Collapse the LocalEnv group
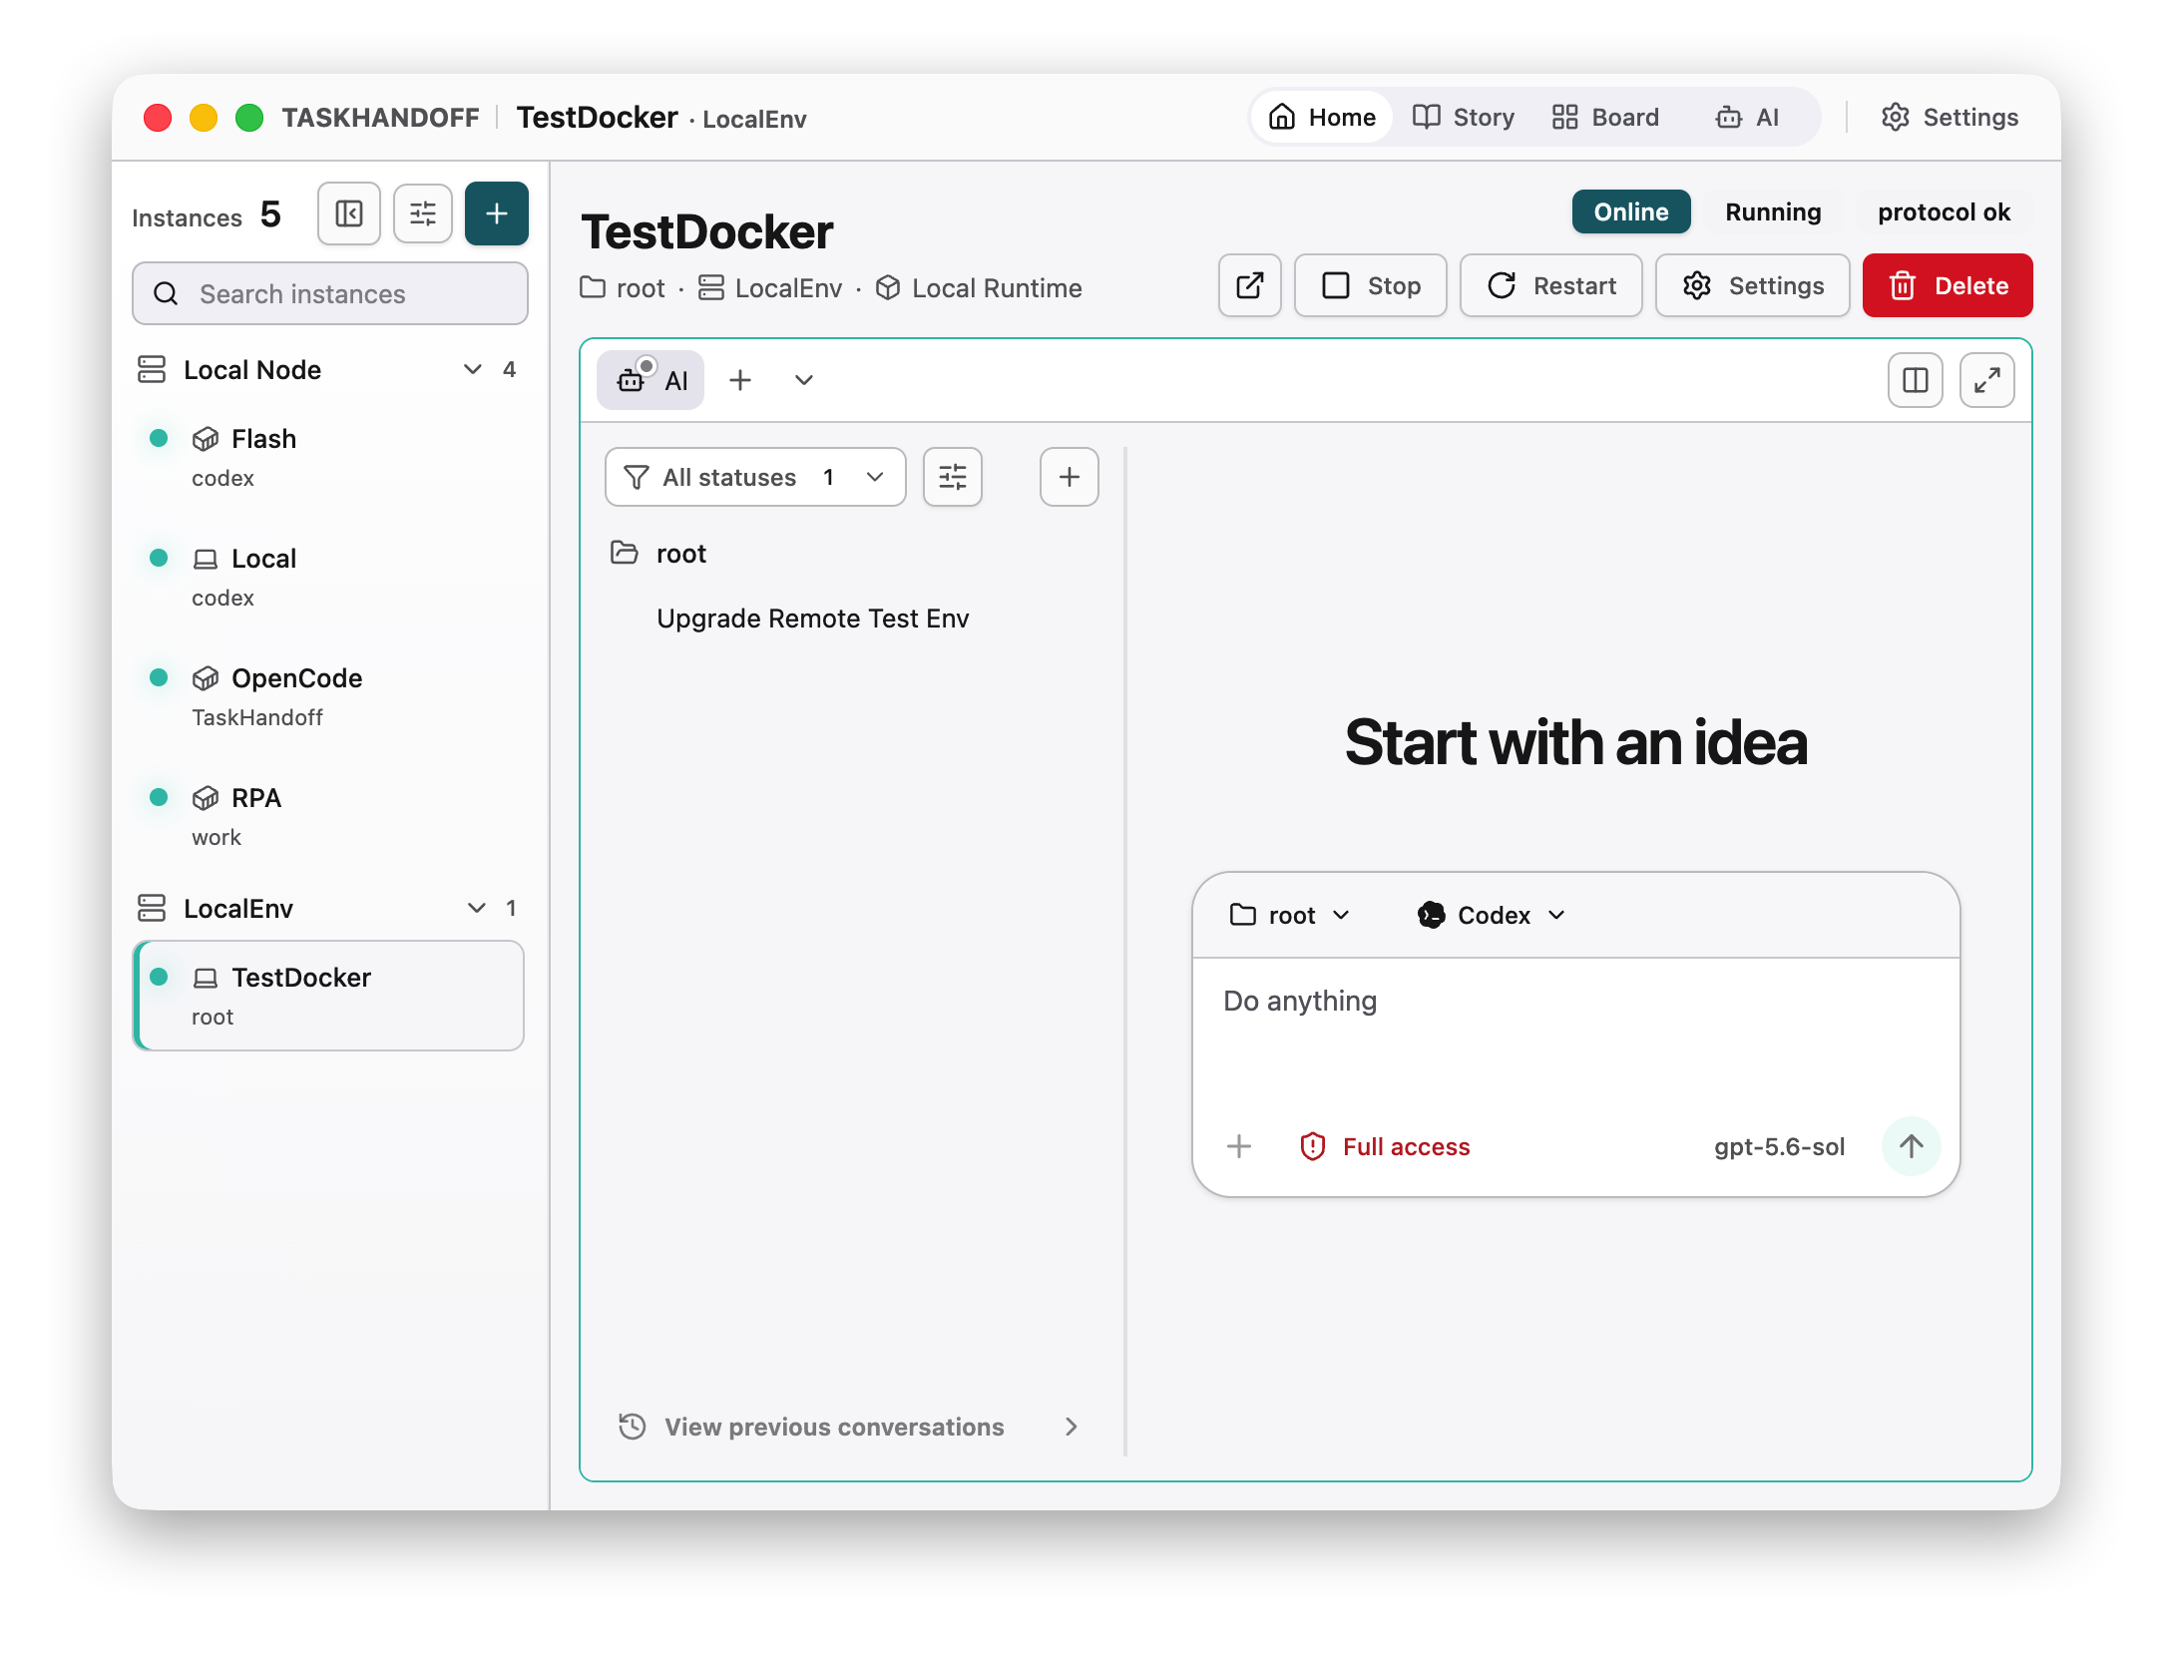Viewport: 2173px width, 1660px height. coord(476,908)
